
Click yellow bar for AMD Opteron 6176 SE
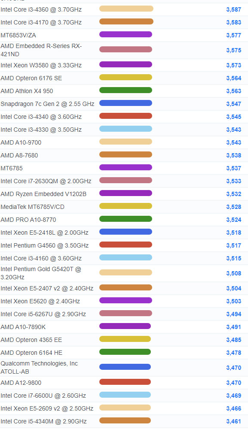click(126, 77)
